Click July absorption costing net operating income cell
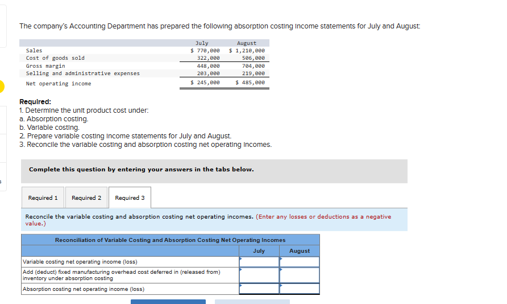Viewport: 507px width, 304px height. [x=259, y=289]
